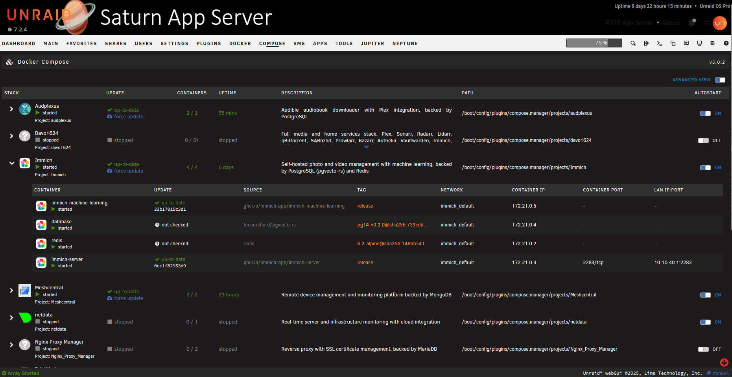Expand the full Davo1624 description
Screen dimensions: 732x377
(x=367, y=147)
